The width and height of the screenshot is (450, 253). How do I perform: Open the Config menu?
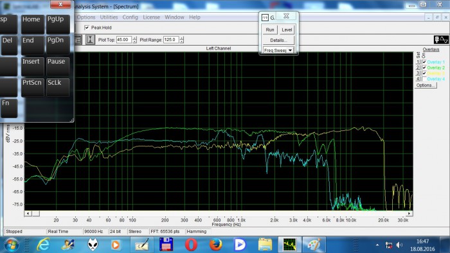point(130,17)
